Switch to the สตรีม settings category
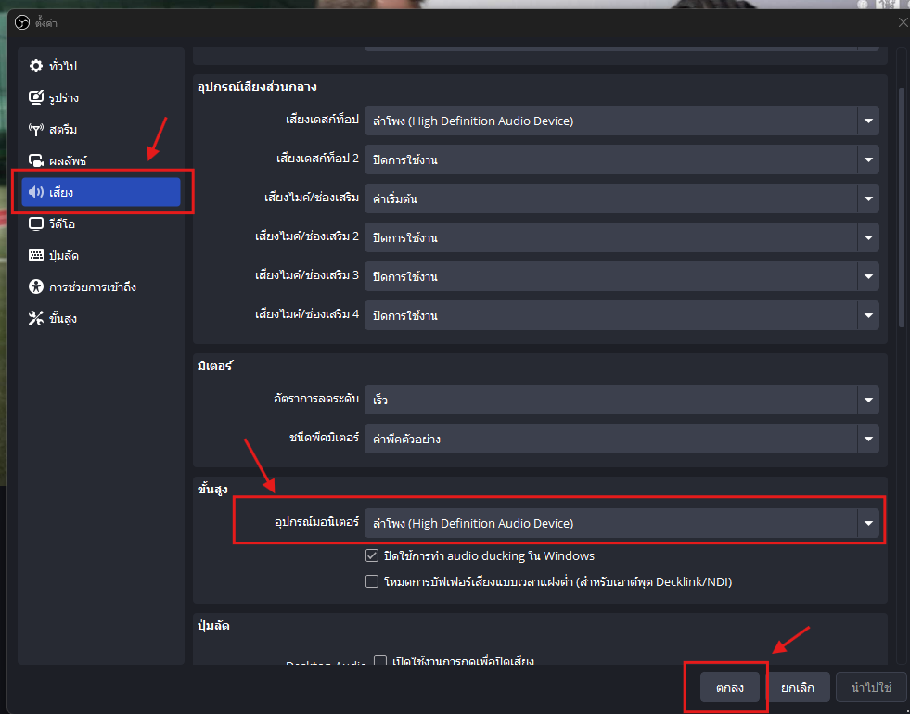Viewport: 910px width, 714px height. (101, 129)
